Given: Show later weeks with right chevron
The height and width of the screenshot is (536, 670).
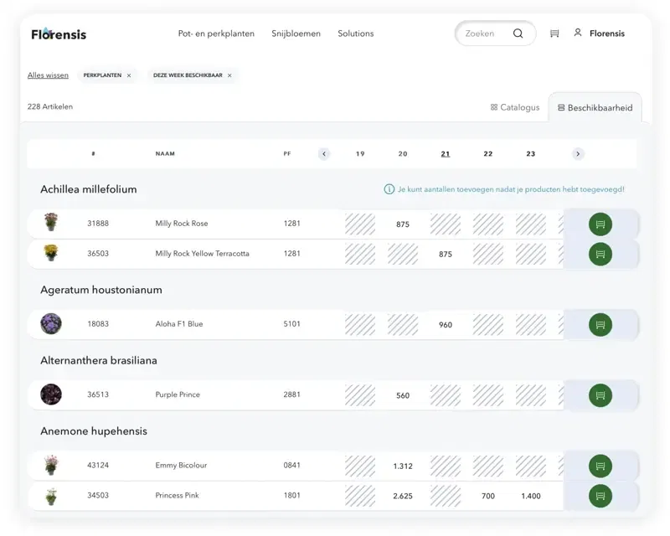Looking at the screenshot, I should pyautogui.click(x=578, y=154).
